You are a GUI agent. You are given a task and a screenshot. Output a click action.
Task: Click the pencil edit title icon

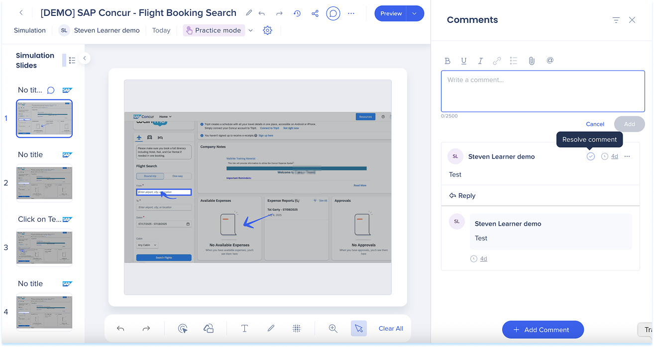(x=249, y=13)
